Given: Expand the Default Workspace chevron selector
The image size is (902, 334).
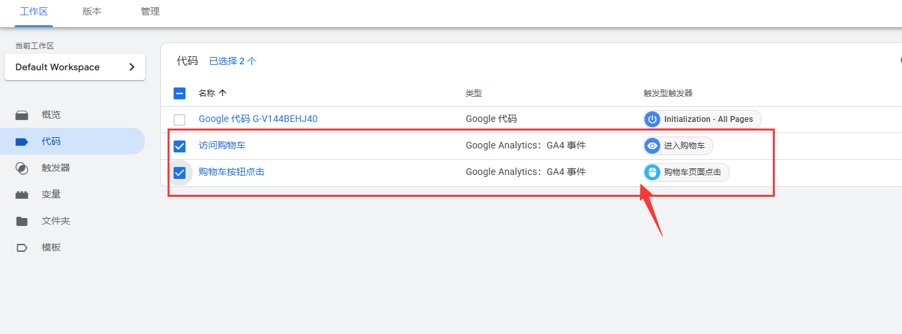Looking at the screenshot, I should (132, 67).
